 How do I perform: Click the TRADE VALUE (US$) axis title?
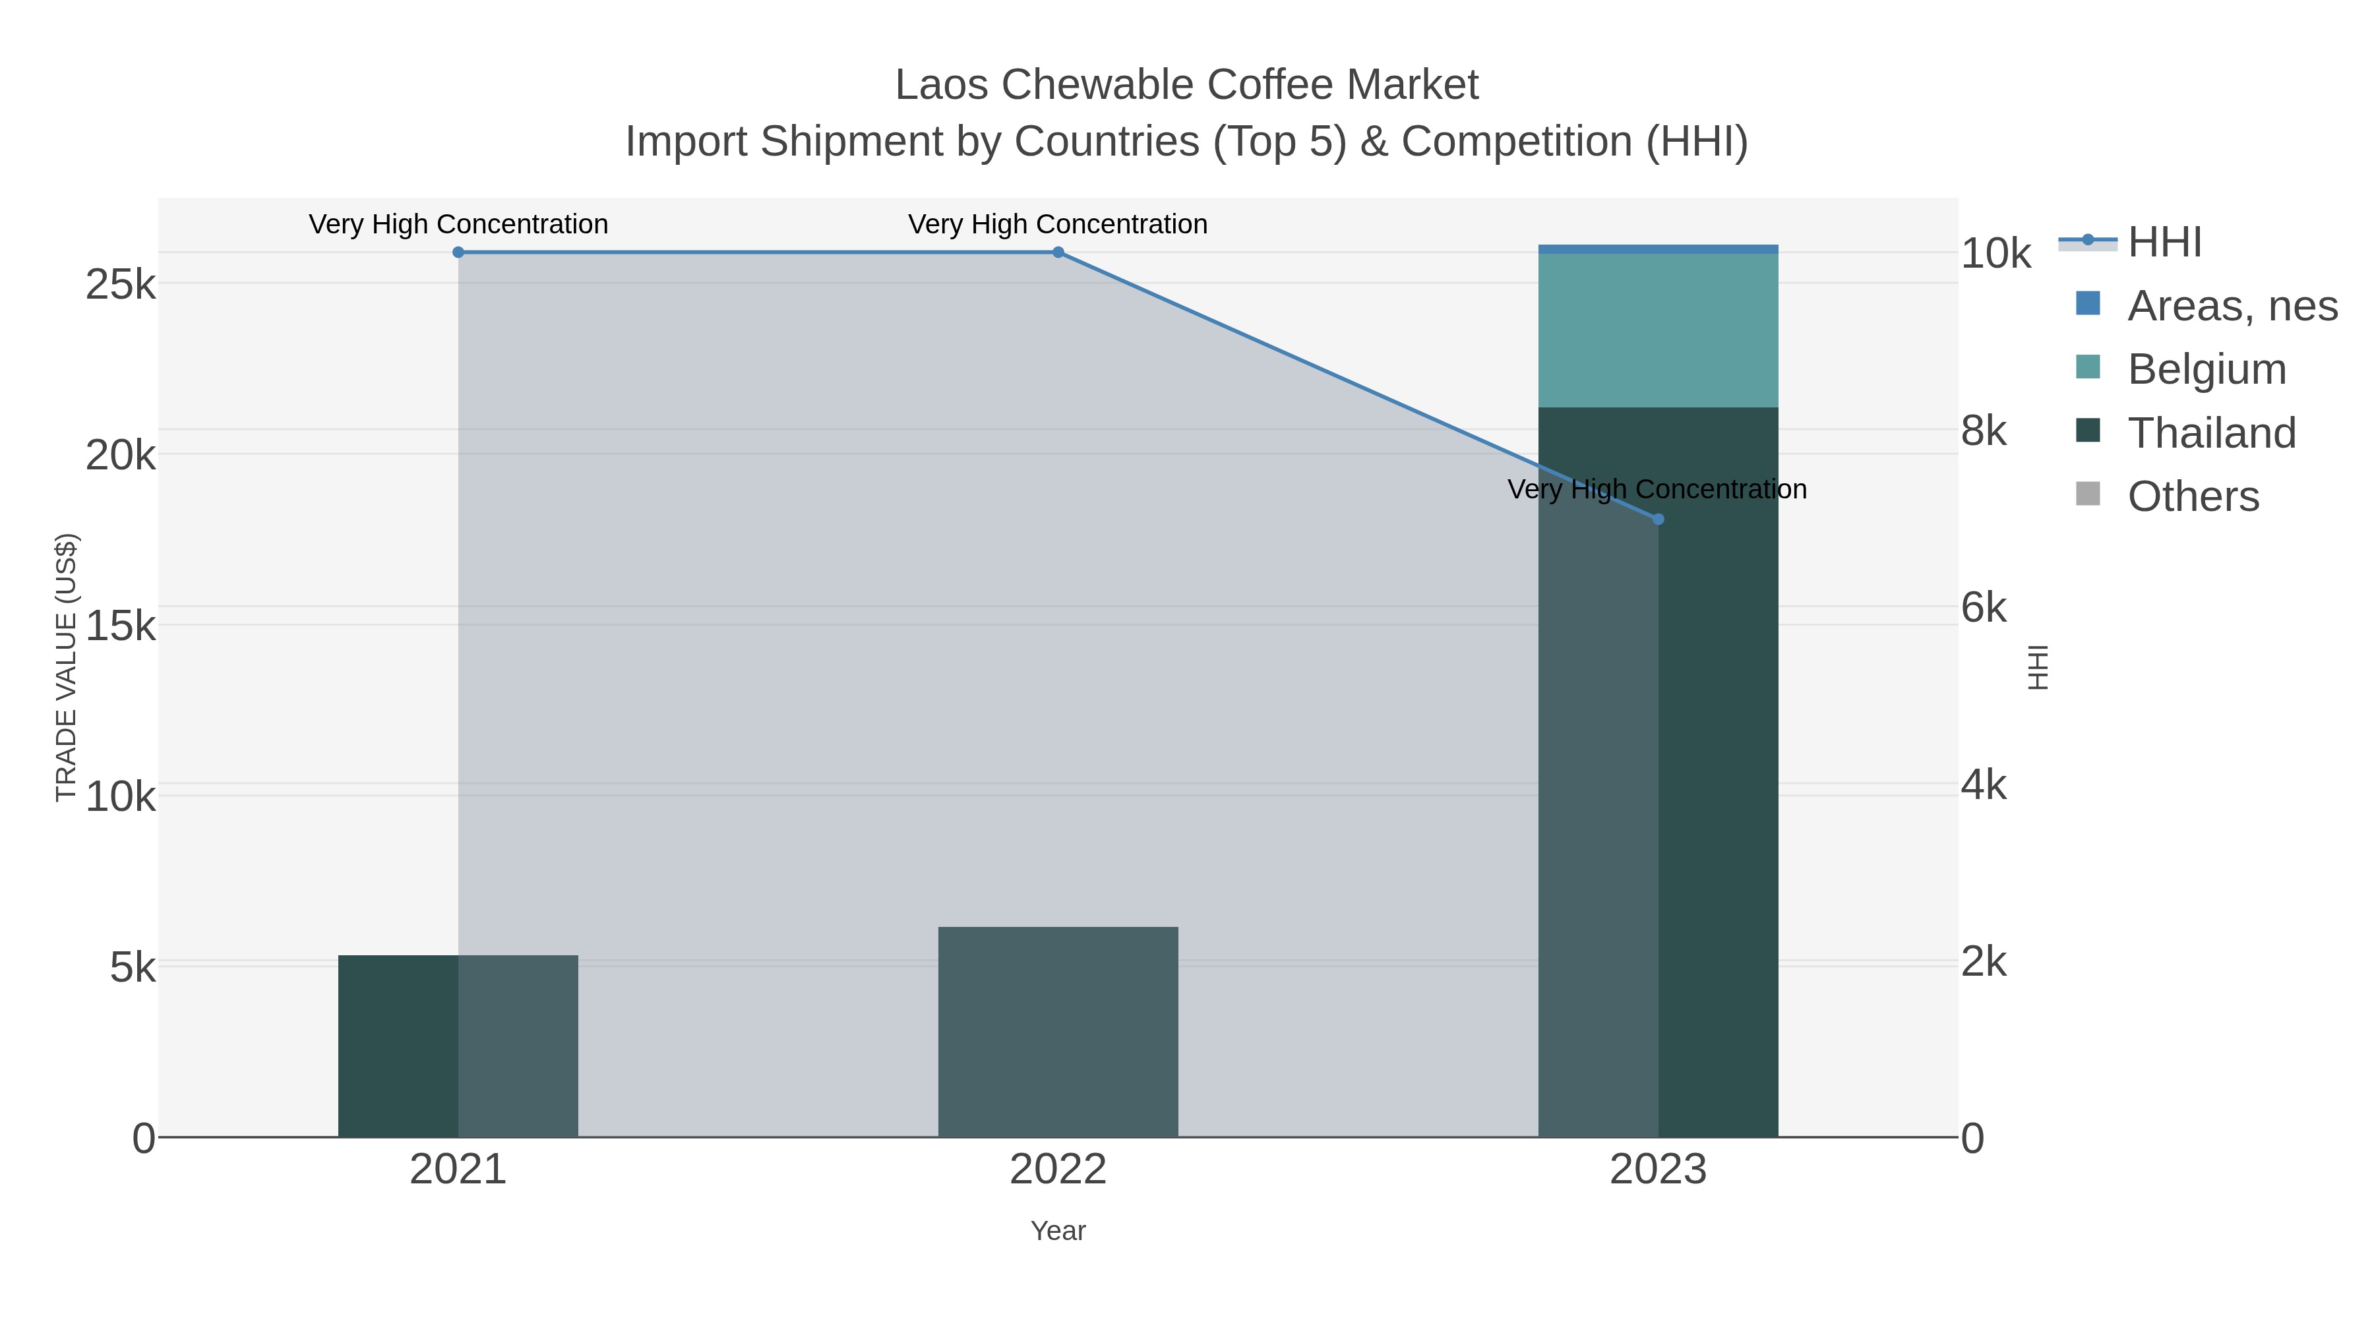[67, 667]
